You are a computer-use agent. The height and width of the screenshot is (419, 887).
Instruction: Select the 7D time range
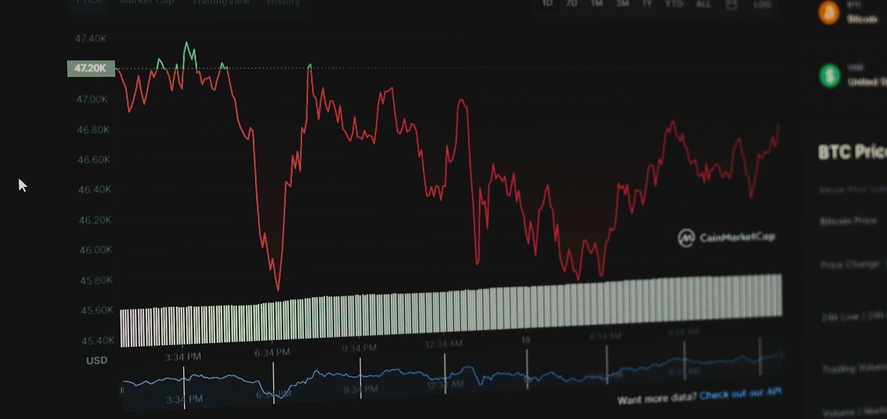click(x=572, y=3)
